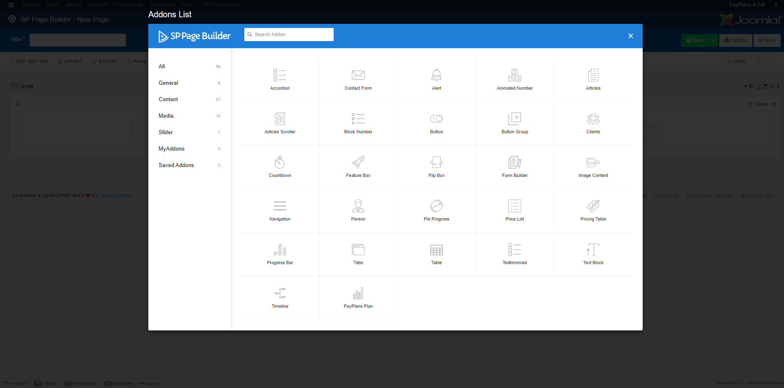The width and height of the screenshot is (784, 388).
Task: Insert the Navigation addon
Action: click(x=280, y=211)
